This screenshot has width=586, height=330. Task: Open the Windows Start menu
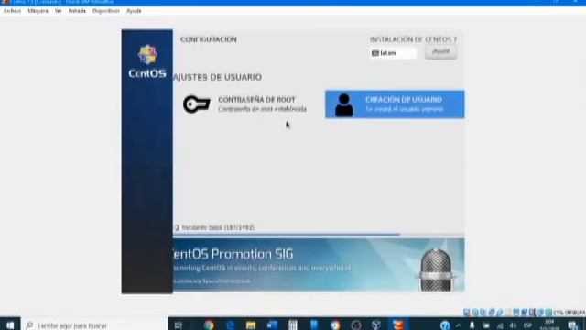click(x=10, y=324)
